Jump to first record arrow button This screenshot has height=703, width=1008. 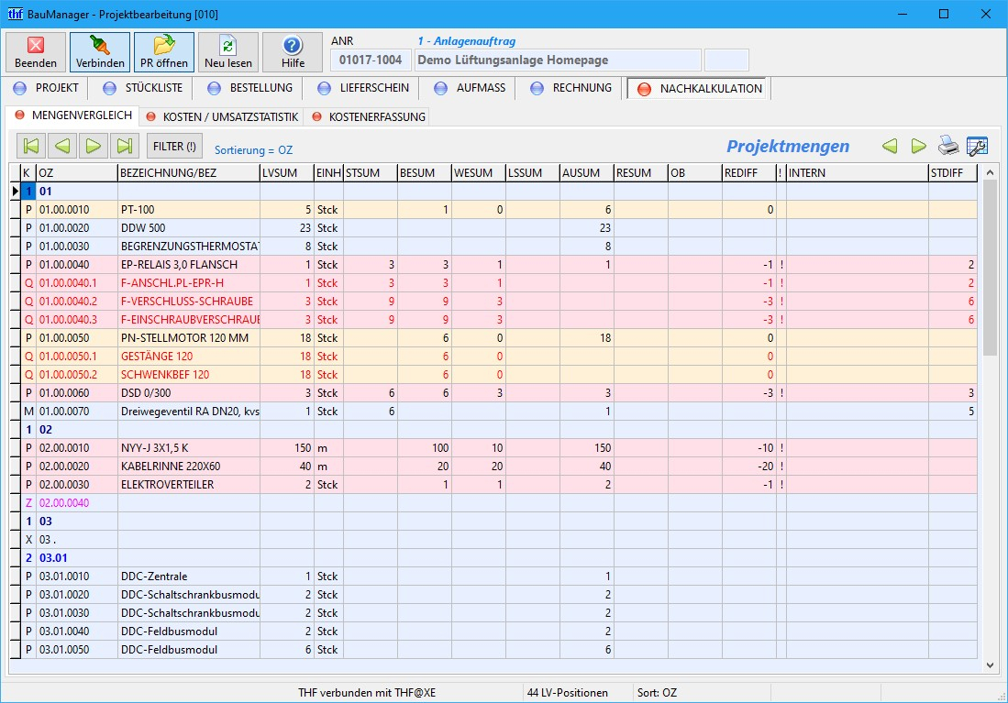click(x=31, y=146)
